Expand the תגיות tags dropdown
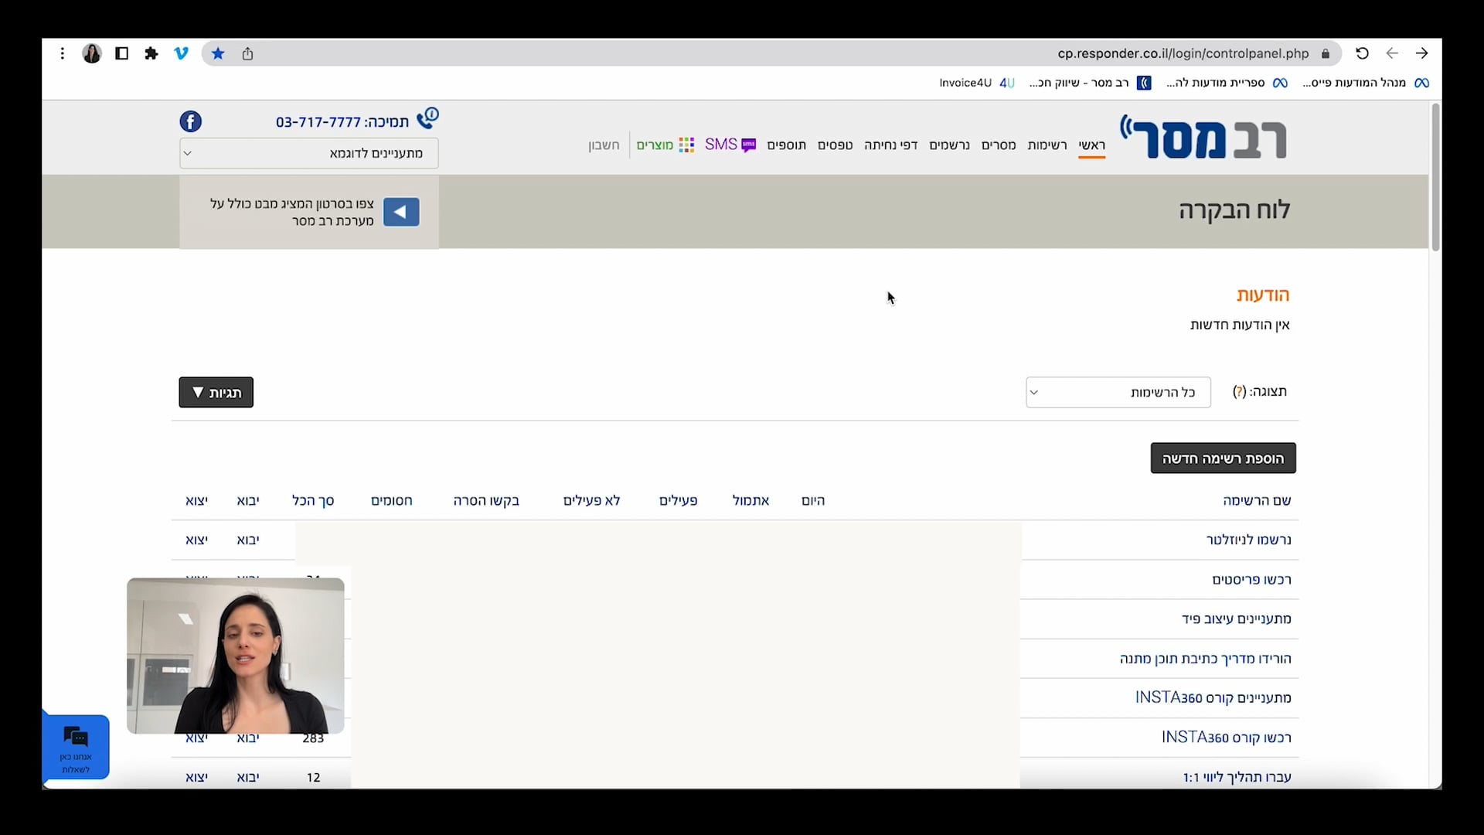This screenshot has width=1484, height=835. [x=216, y=393]
